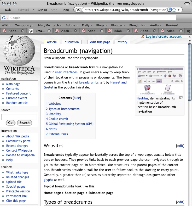
Task: Open the tab list icon at tab bar end
Action: [x=188, y=31]
